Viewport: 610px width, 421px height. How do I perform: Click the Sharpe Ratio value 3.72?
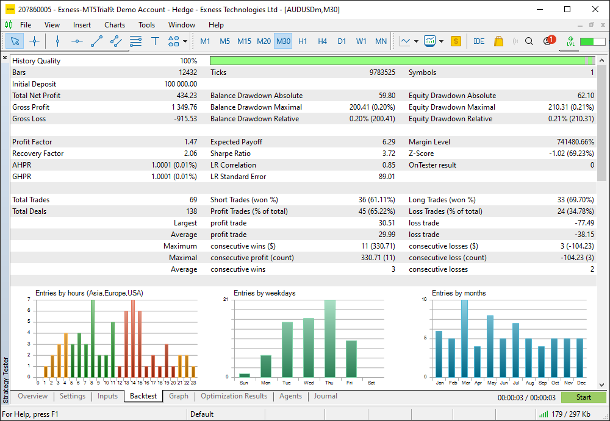pyautogui.click(x=389, y=154)
